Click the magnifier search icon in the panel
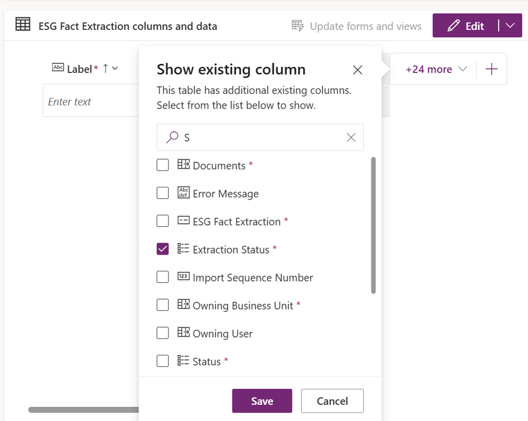Screen dimensions: 528x421 (172, 137)
